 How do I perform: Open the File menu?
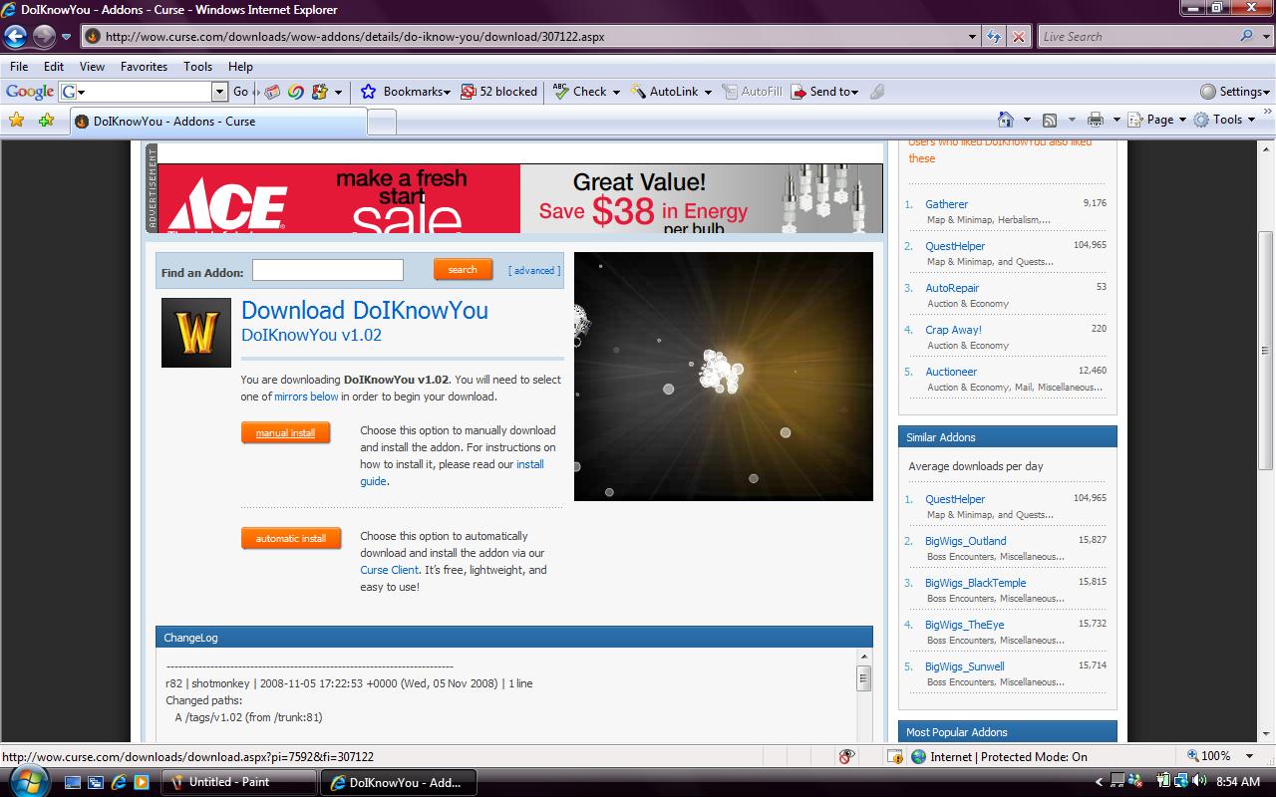19,66
